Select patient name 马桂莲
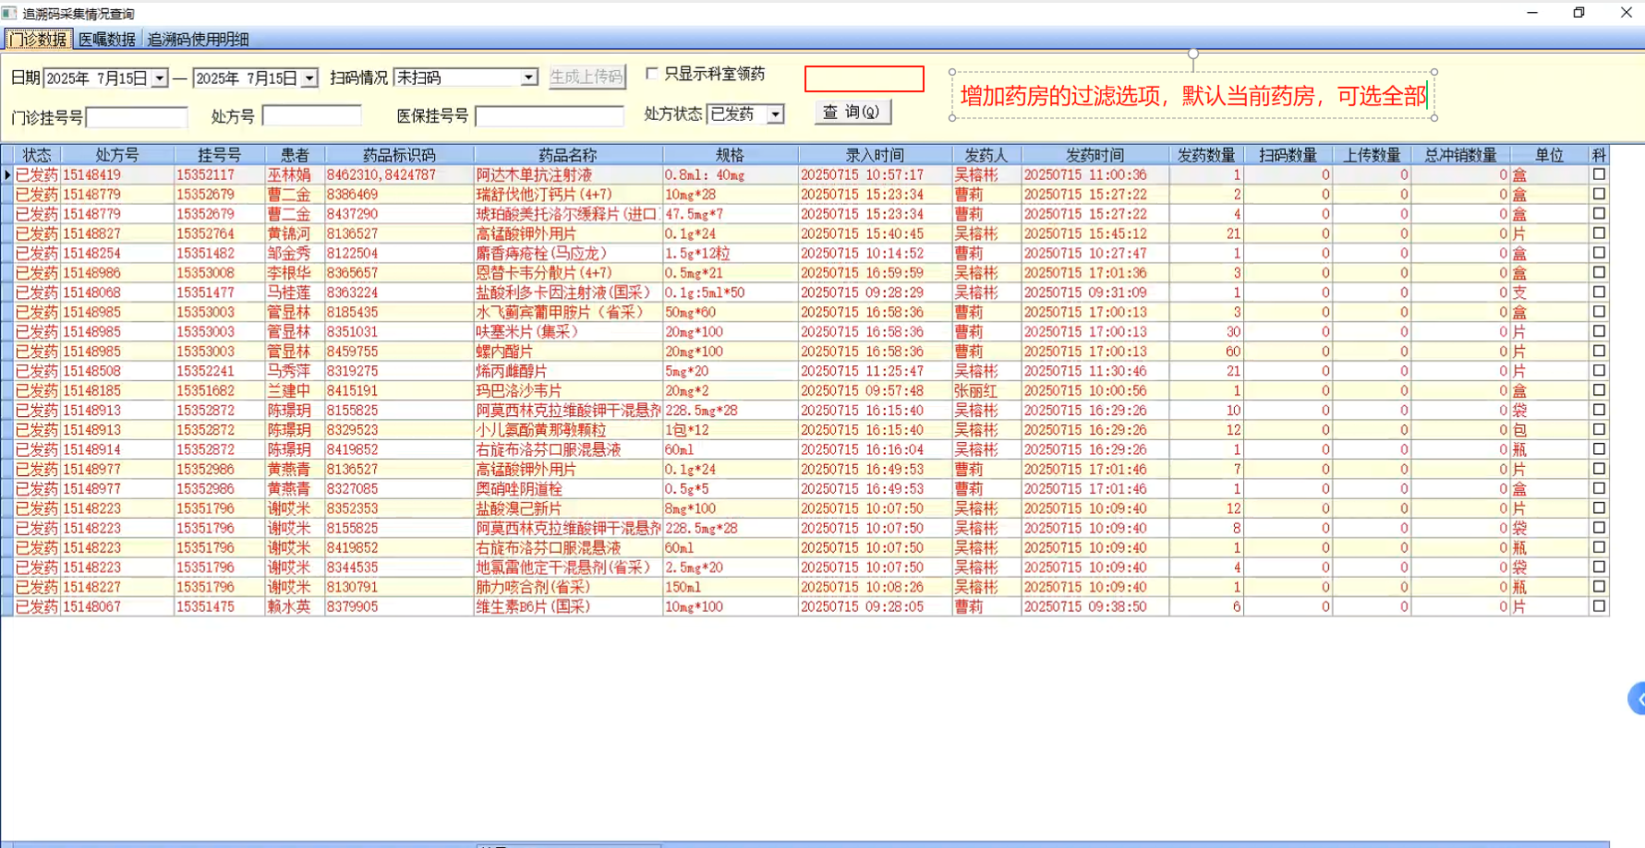Image resolution: width=1645 pixels, height=848 pixels. click(x=289, y=293)
